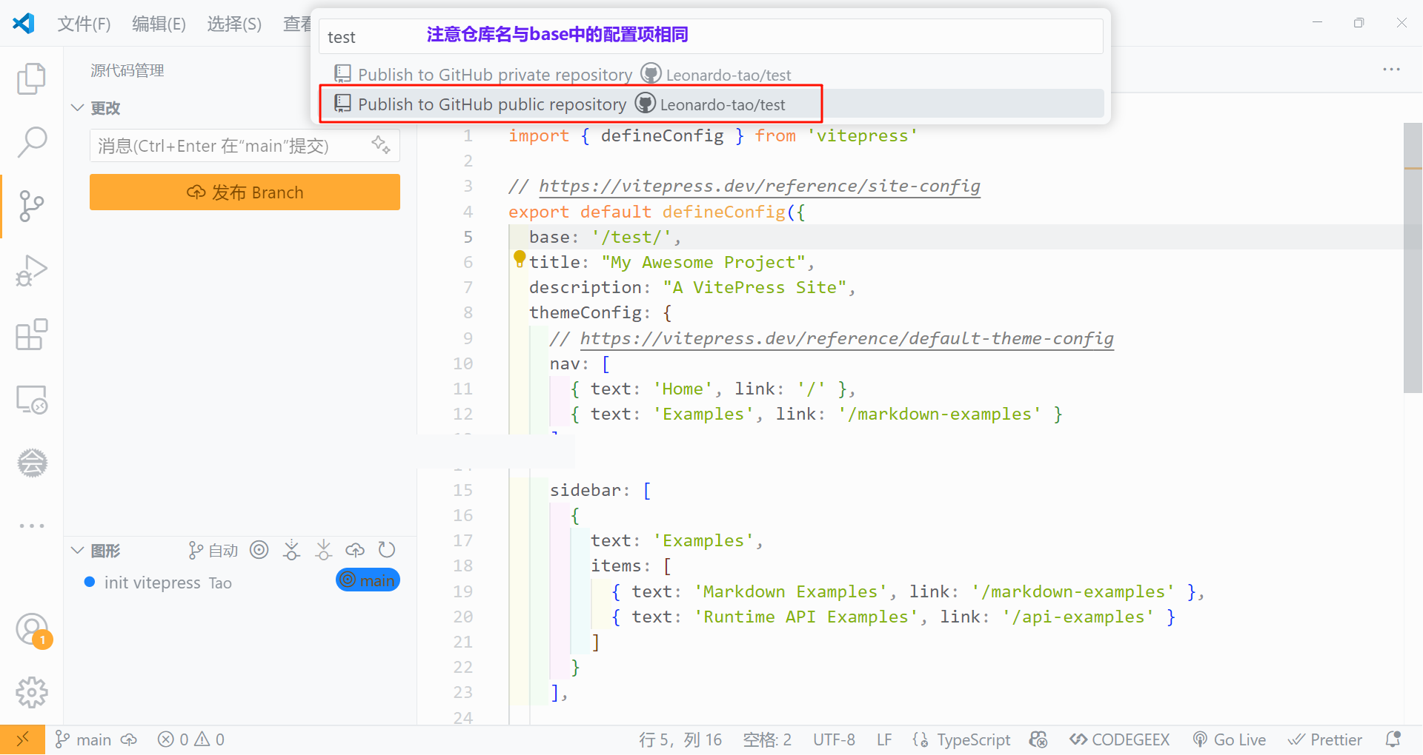Click the commit message input box
This screenshot has height=755, width=1423.
coord(245,146)
